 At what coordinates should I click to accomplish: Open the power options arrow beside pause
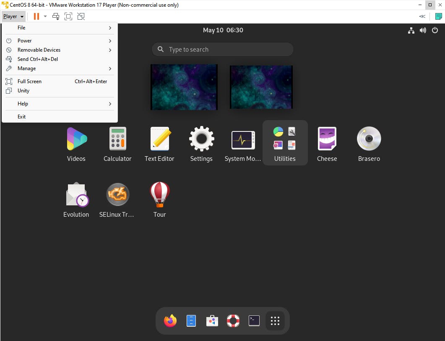point(45,16)
